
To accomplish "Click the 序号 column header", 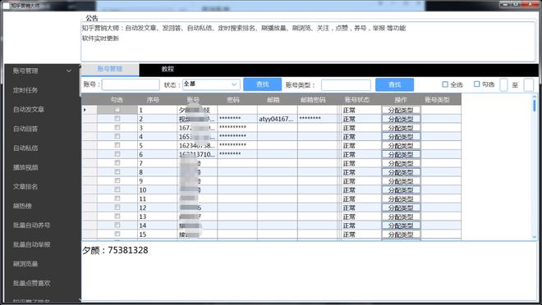I will pos(153,100).
